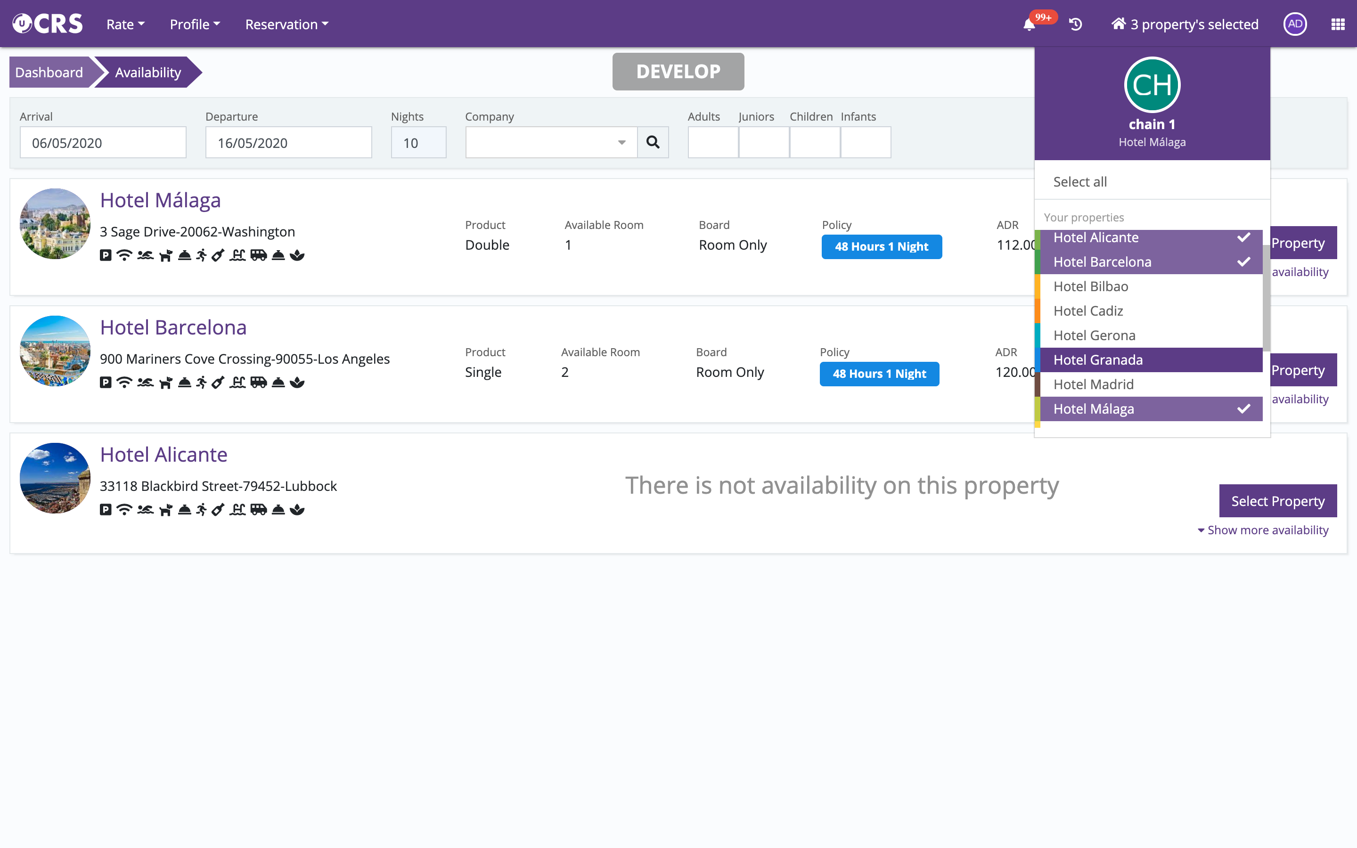This screenshot has width=1357, height=848.
Task: Expand the Company dropdown
Action: tap(621, 142)
